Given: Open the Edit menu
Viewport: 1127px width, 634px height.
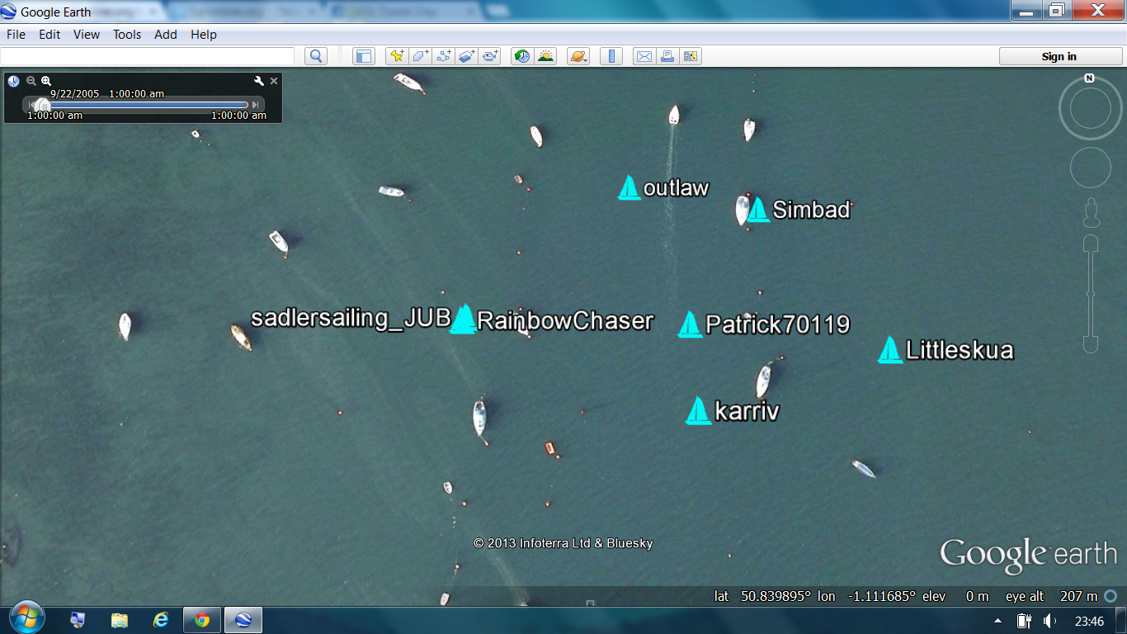Looking at the screenshot, I should pyautogui.click(x=50, y=35).
